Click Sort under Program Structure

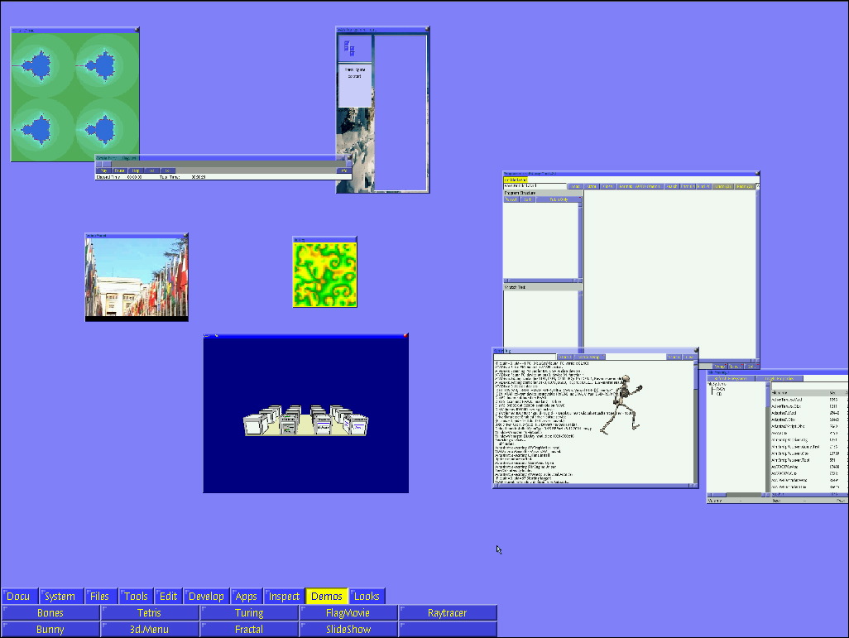pyautogui.click(x=527, y=199)
